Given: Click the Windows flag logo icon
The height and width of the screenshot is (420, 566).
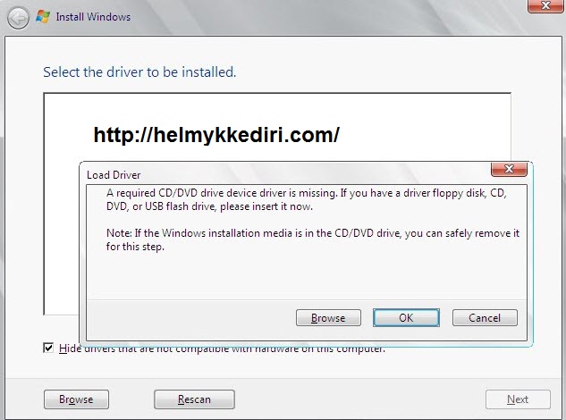Looking at the screenshot, I should pos(43,17).
